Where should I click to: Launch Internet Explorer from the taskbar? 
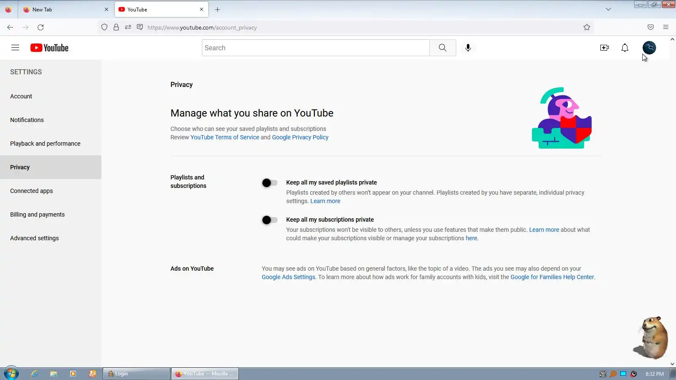(34, 374)
